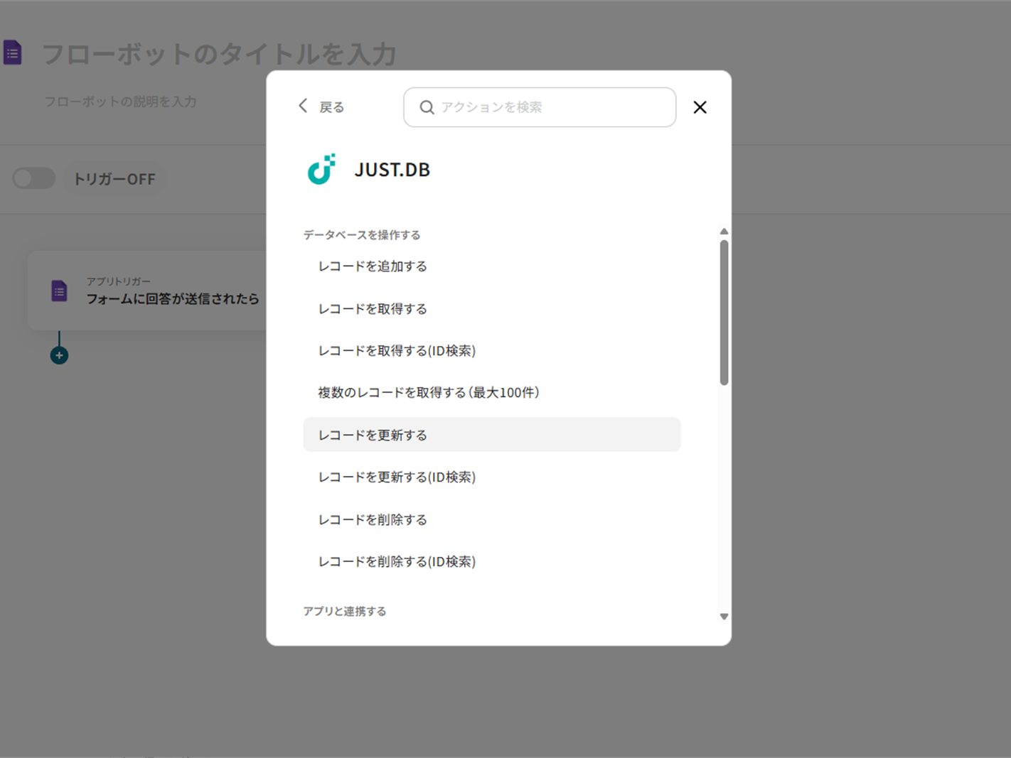Viewport: 1011px width, 758px height.
Task: Select レコードを削除する action
Action: click(x=373, y=520)
